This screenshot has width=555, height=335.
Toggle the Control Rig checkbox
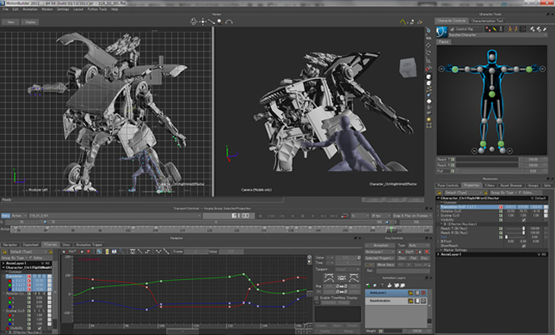pos(452,29)
